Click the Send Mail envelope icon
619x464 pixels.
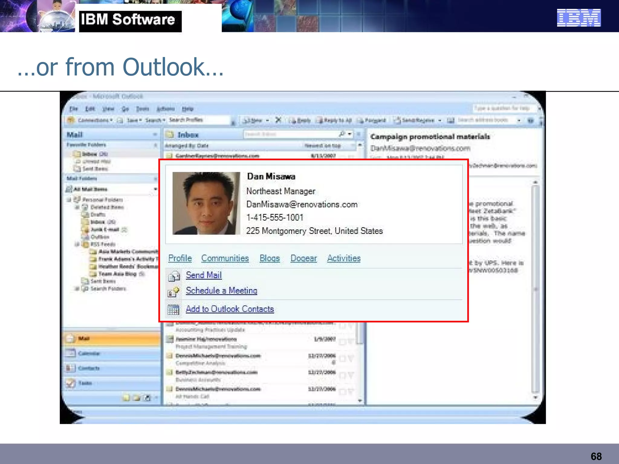(174, 276)
